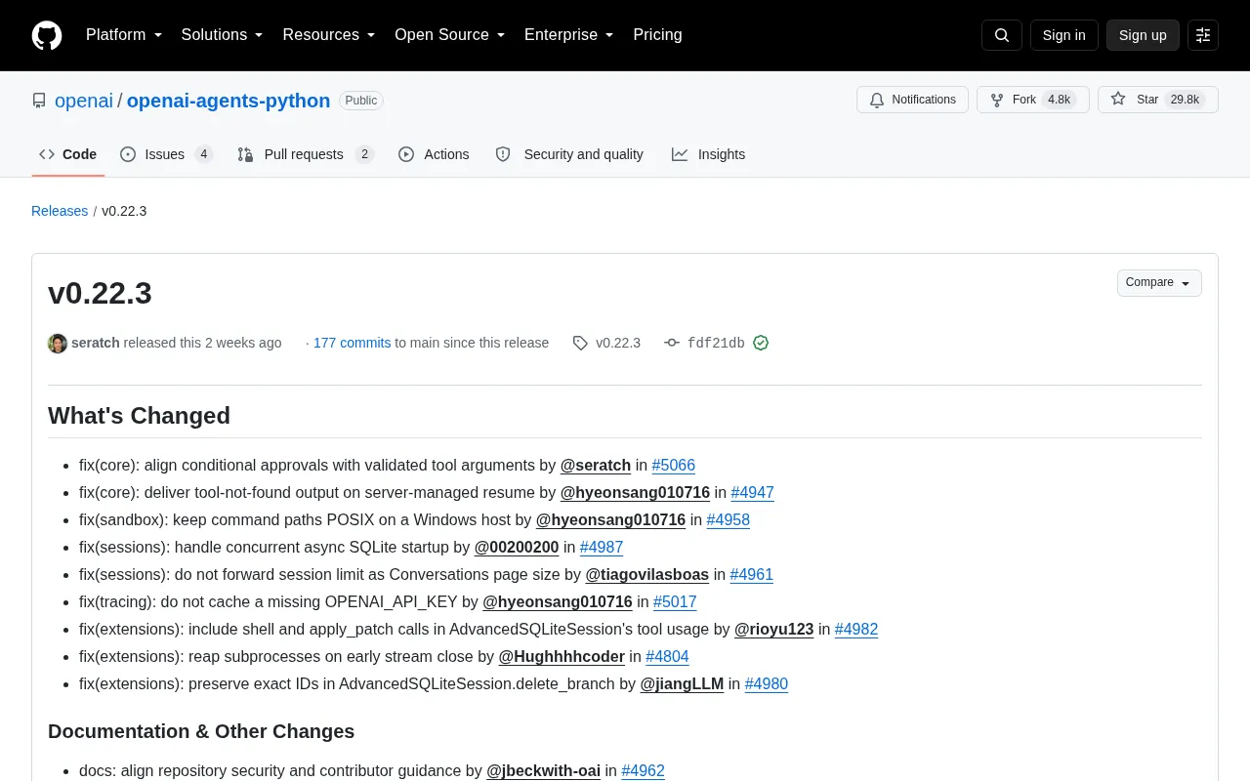Switch to the Issues tab

point(166,154)
